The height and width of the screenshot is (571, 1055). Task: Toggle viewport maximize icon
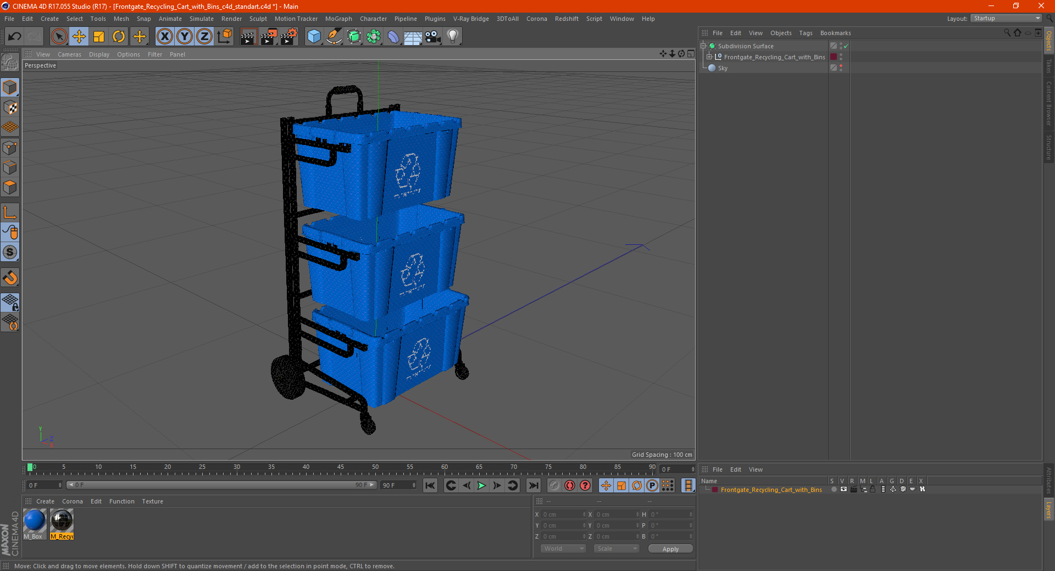click(691, 54)
